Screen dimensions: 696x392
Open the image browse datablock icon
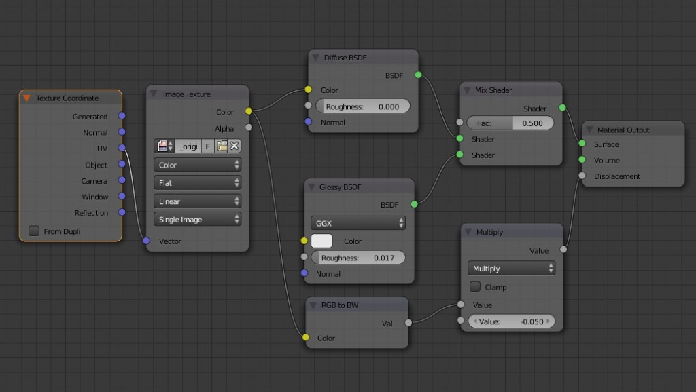pos(164,146)
